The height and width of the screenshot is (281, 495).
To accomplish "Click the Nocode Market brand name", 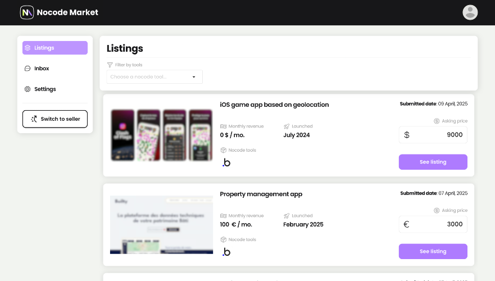I will click(67, 12).
